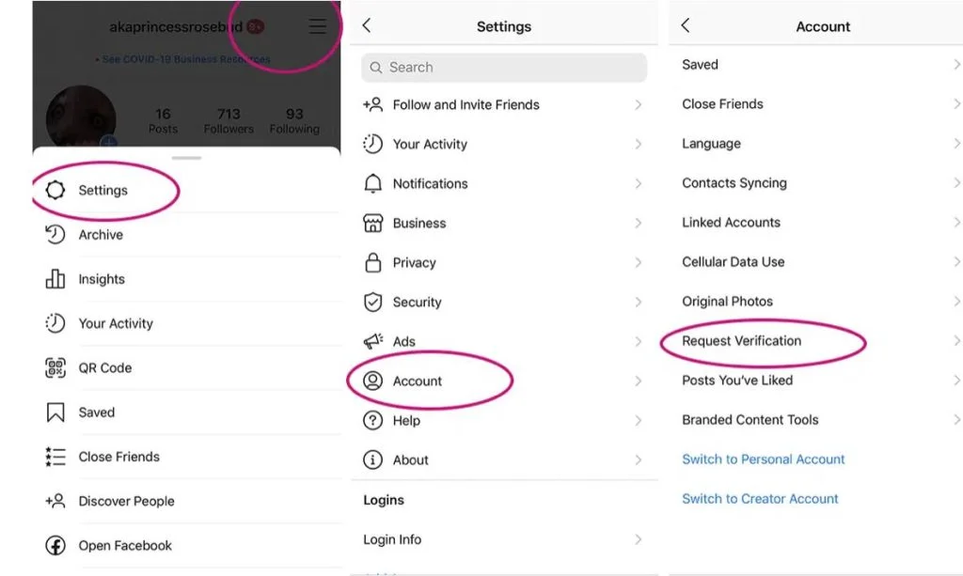Tap the Notifications bell icon
The height and width of the screenshot is (576, 963).
click(x=373, y=183)
